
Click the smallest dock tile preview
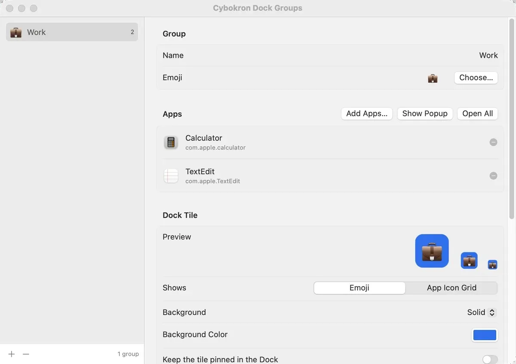(493, 264)
